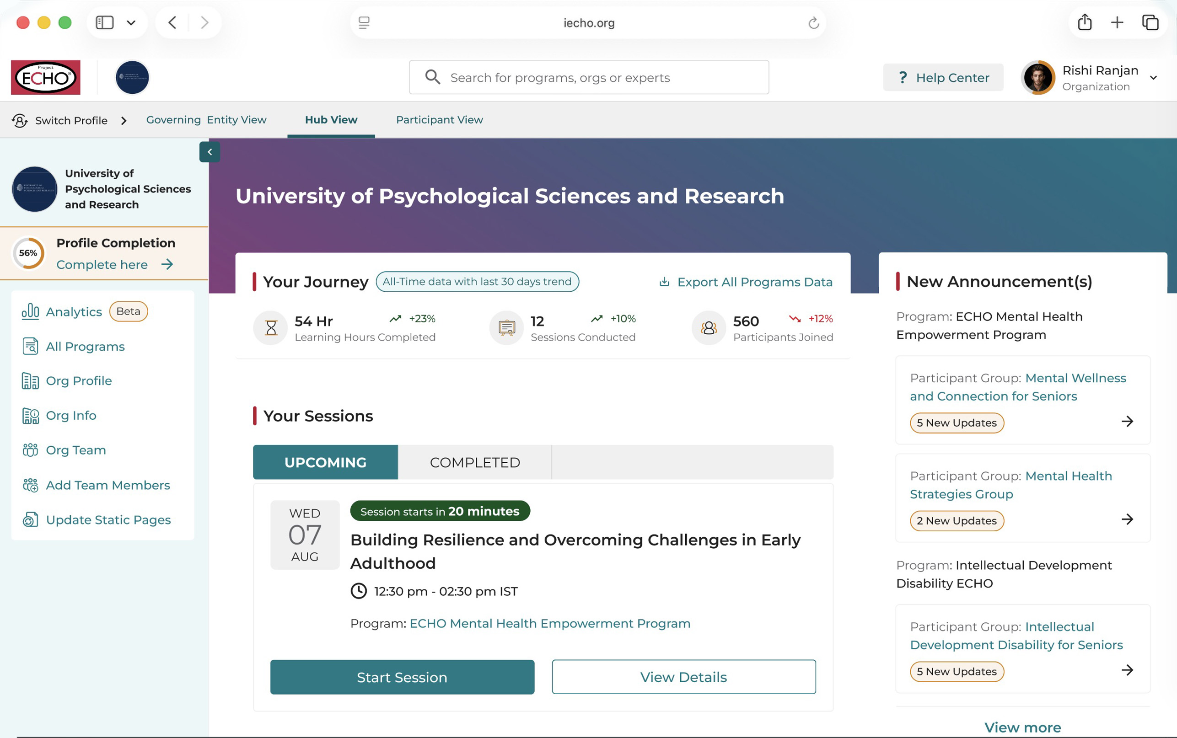1177x738 pixels.
Task: Click View more announcements link
Action: tap(1023, 727)
